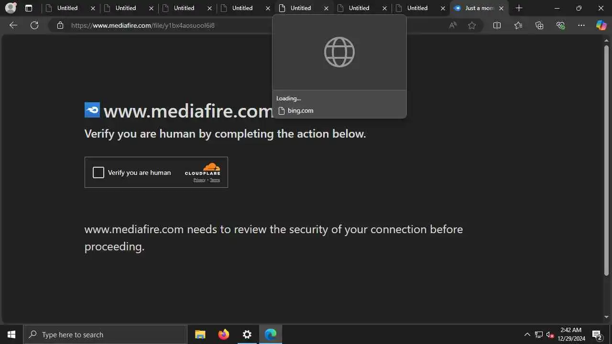Screen dimensions: 612x344
Task: Close the Just a moment tab
Action: (501, 8)
